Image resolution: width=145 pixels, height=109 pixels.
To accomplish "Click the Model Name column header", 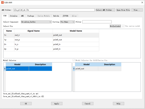I will [x=76, y=31].
